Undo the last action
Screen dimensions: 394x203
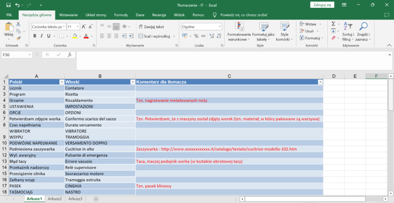pos(17,5)
